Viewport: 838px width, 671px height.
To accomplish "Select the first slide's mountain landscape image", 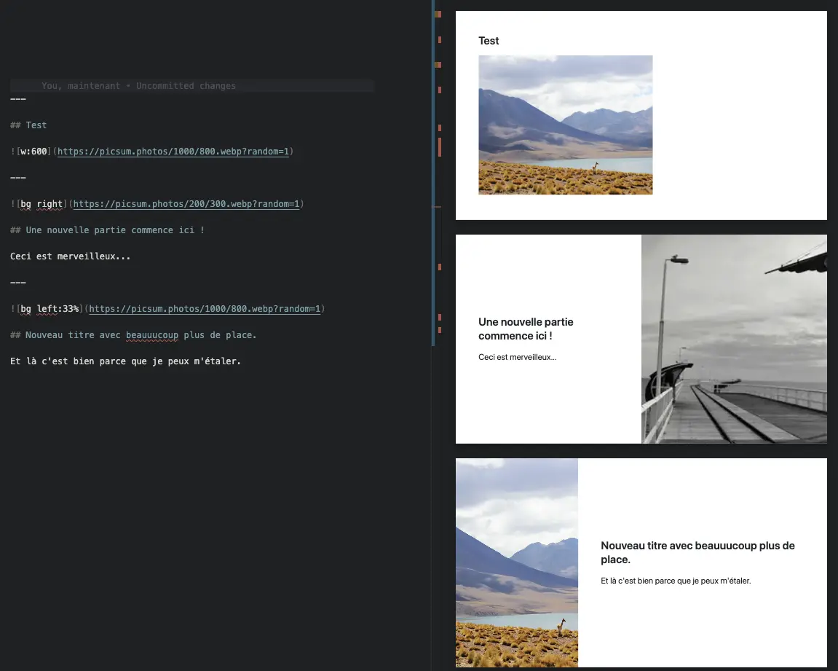I will [565, 125].
